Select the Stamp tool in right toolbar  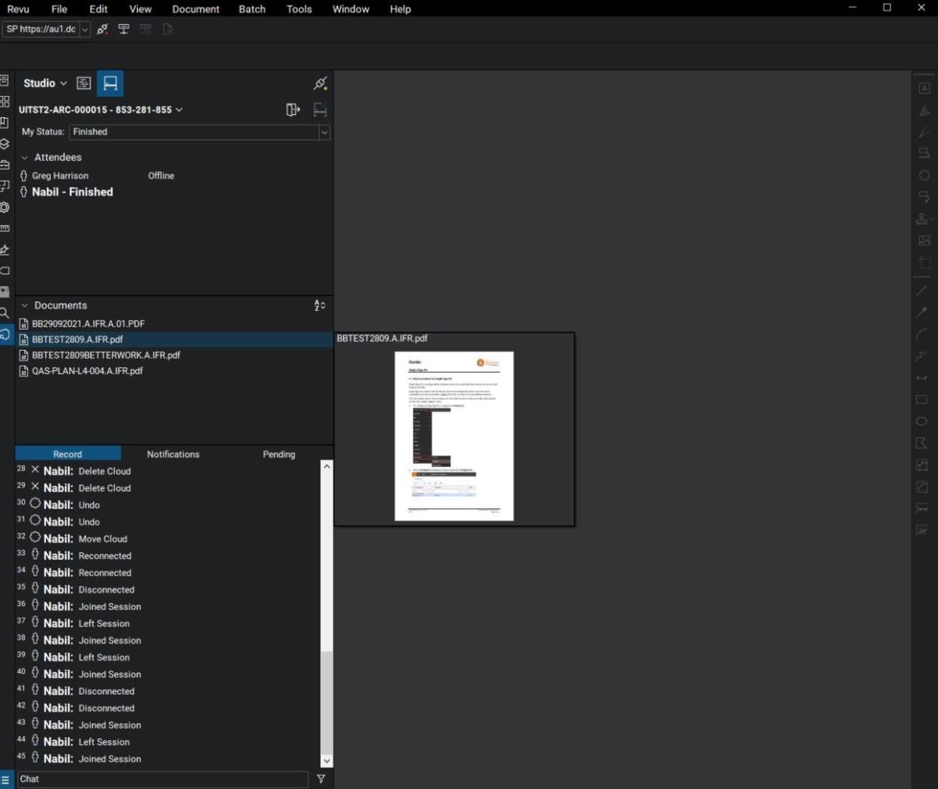(923, 219)
